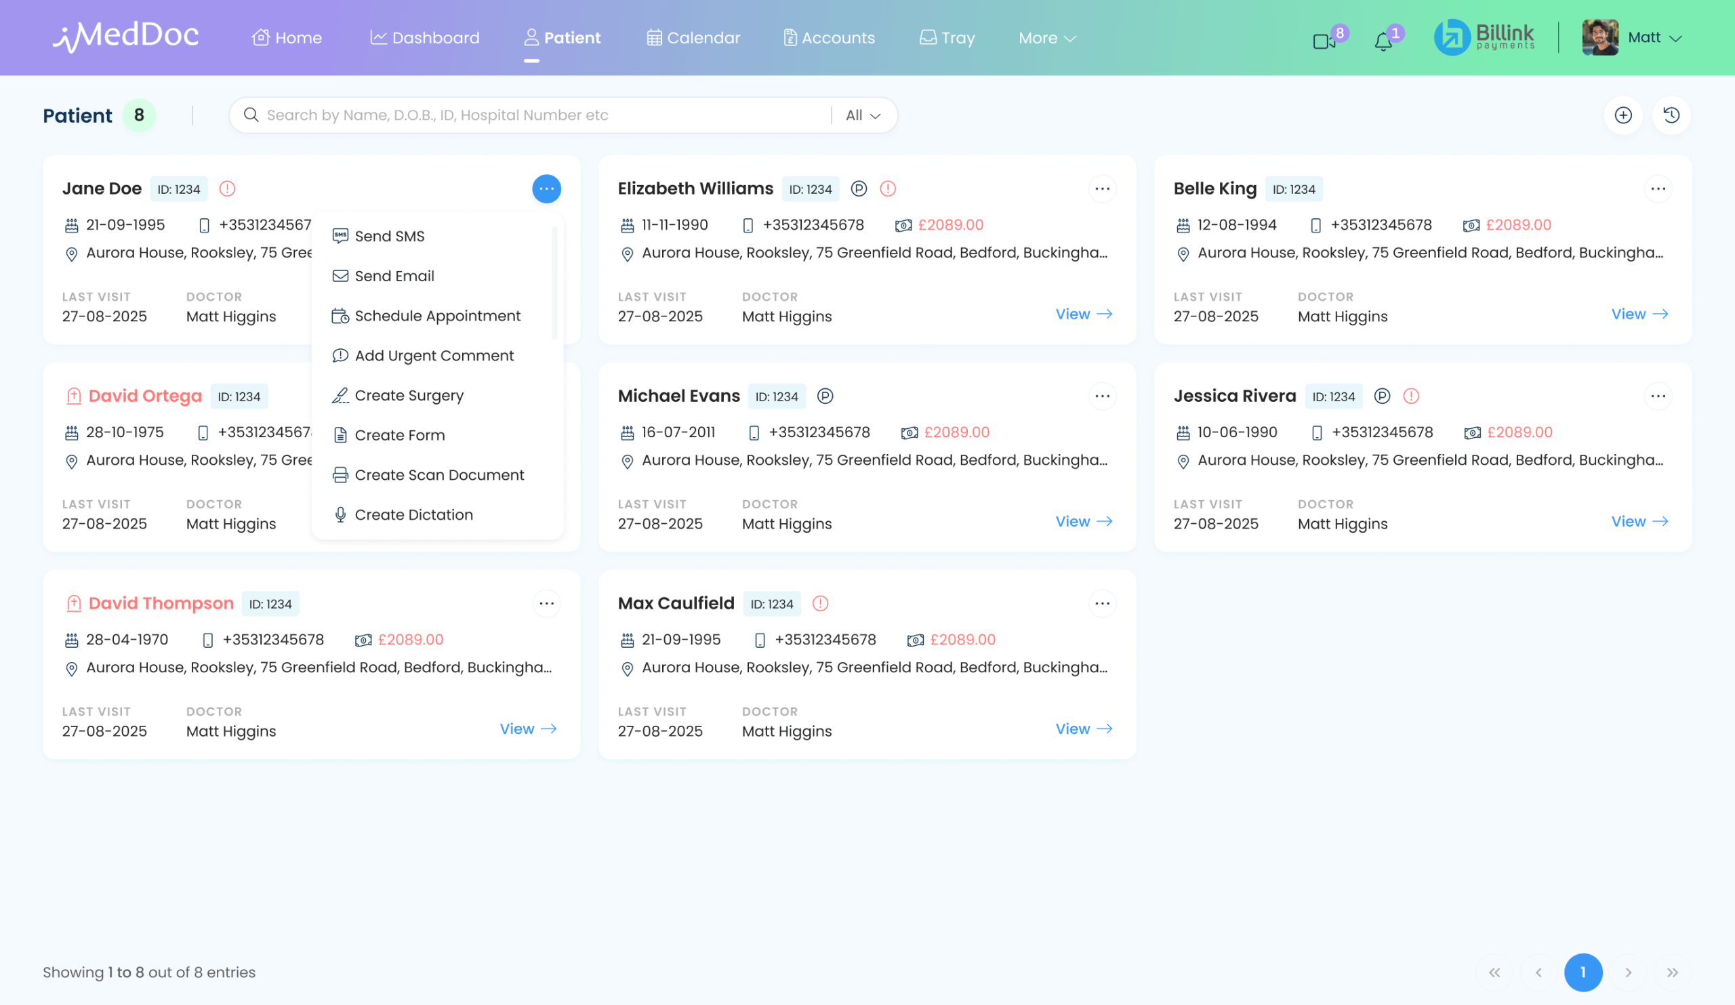The width and height of the screenshot is (1735, 1005).
Task: Click the urgent alert icon beside Jane Doe
Action: [227, 188]
